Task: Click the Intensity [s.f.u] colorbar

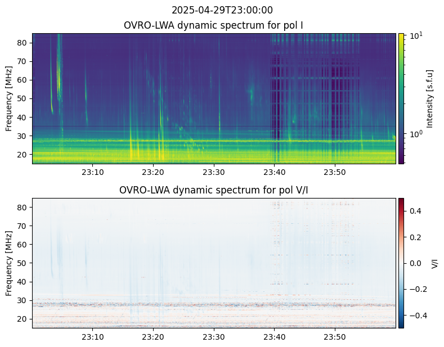Action: tap(401, 98)
